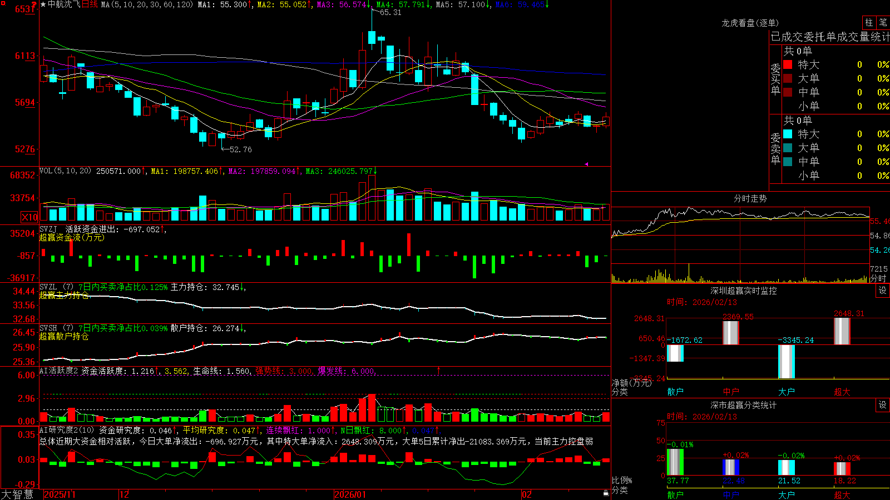Click the 6113 price axis label

[x=24, y=56]
